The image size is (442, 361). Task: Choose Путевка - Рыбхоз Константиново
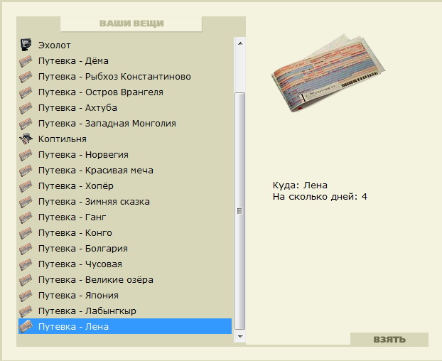(x=125, y=77)
